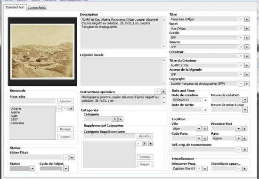This screenshot has height=179, width=259.
Task: Click the Sujet field 'Vue d'Alger'
Action: coord(203,28)
